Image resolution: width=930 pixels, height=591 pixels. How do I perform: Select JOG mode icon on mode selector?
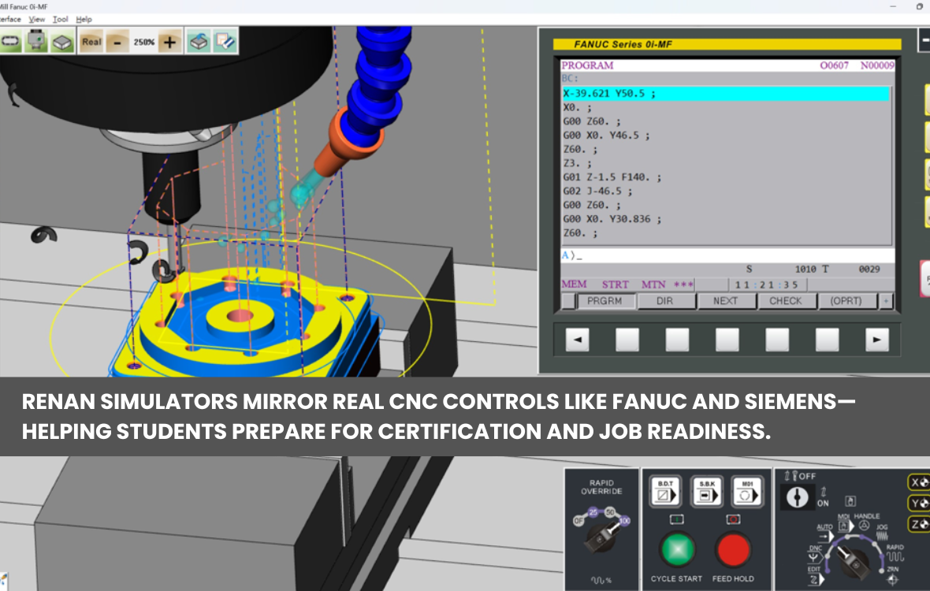(x=881, y=535)
